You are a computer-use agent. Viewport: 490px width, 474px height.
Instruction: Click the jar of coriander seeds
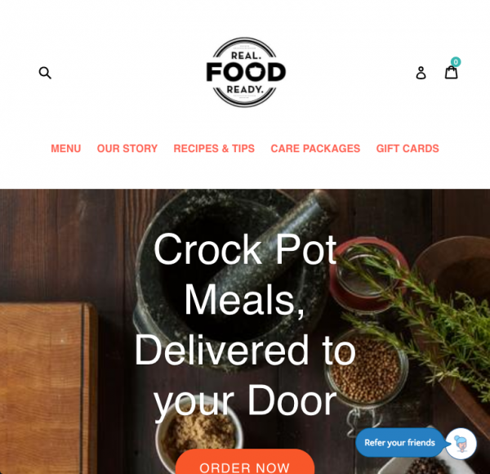367,368
